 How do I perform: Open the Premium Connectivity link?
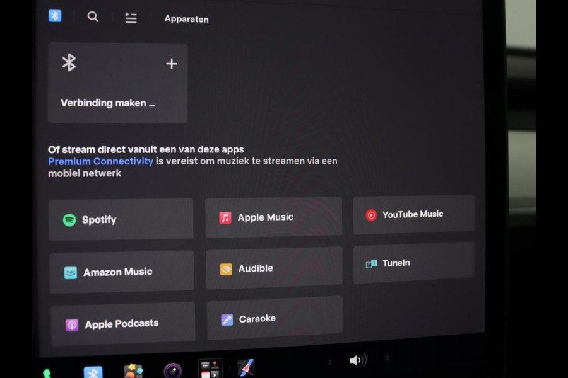click(100, 161)
